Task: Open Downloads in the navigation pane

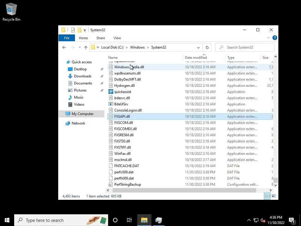Action: pos(83,76)
